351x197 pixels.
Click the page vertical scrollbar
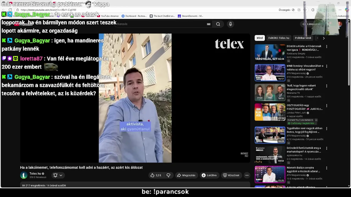[349, 55]
